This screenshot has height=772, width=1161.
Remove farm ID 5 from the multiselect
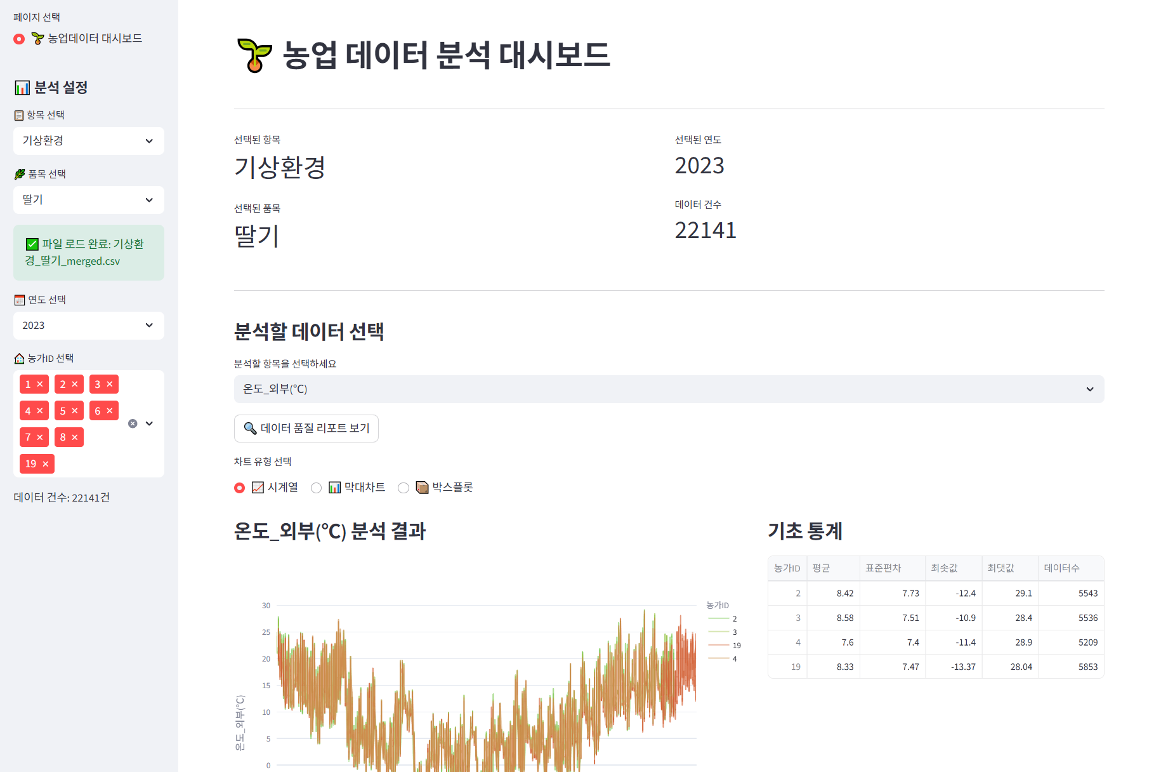pos(76,411)
